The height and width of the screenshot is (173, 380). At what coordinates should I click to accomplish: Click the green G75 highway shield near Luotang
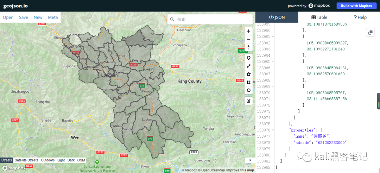click(150, 138)
